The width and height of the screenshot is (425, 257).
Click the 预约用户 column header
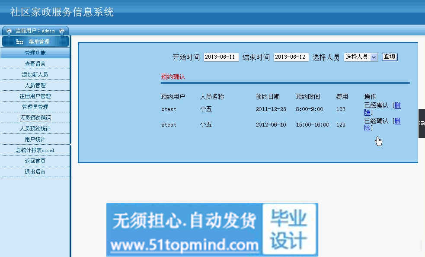(173, 97)
